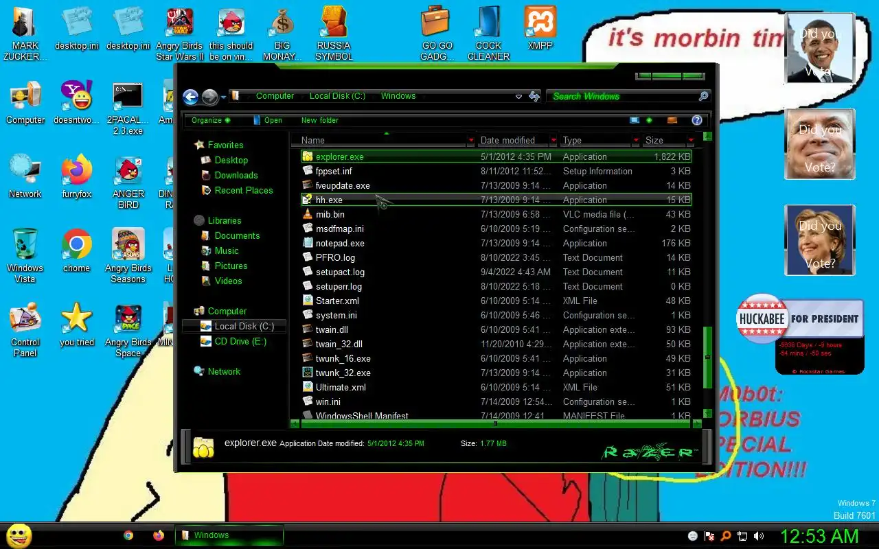Click the hh.exe file icon
Image resolution: width=879 pixels, height=549 pixels.
pos(308,200)
